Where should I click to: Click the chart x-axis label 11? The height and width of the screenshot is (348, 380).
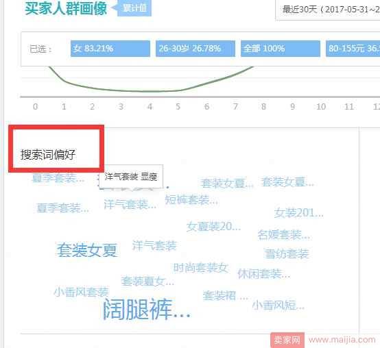pyautogui.click(x=349, y=106)
